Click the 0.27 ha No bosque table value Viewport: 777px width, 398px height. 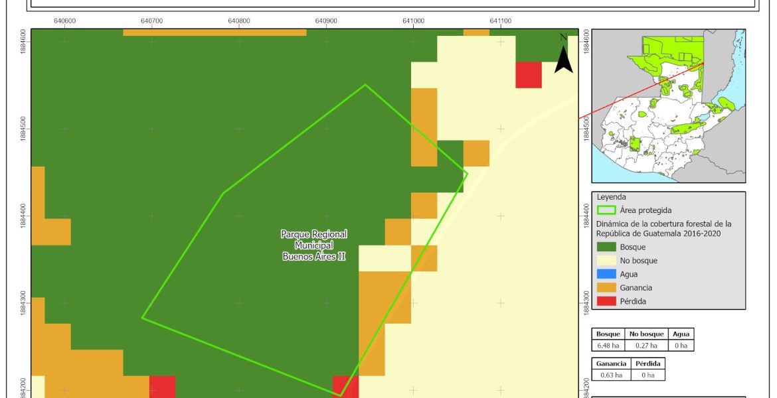(x=644, y=346)
